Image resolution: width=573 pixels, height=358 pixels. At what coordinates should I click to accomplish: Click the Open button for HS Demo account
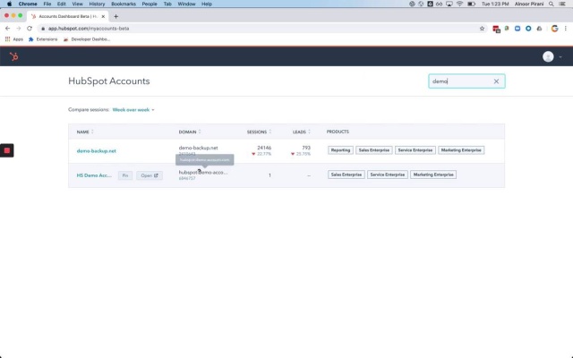click(x=150, y=175)
